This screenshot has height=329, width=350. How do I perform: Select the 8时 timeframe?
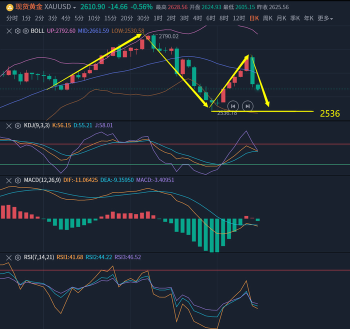(x=224, y=18)
